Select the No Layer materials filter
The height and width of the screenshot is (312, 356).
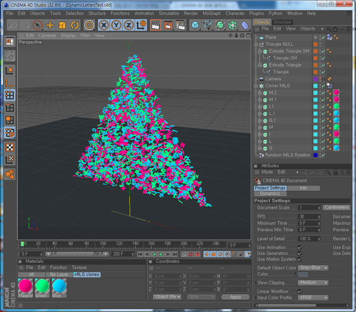59,275
